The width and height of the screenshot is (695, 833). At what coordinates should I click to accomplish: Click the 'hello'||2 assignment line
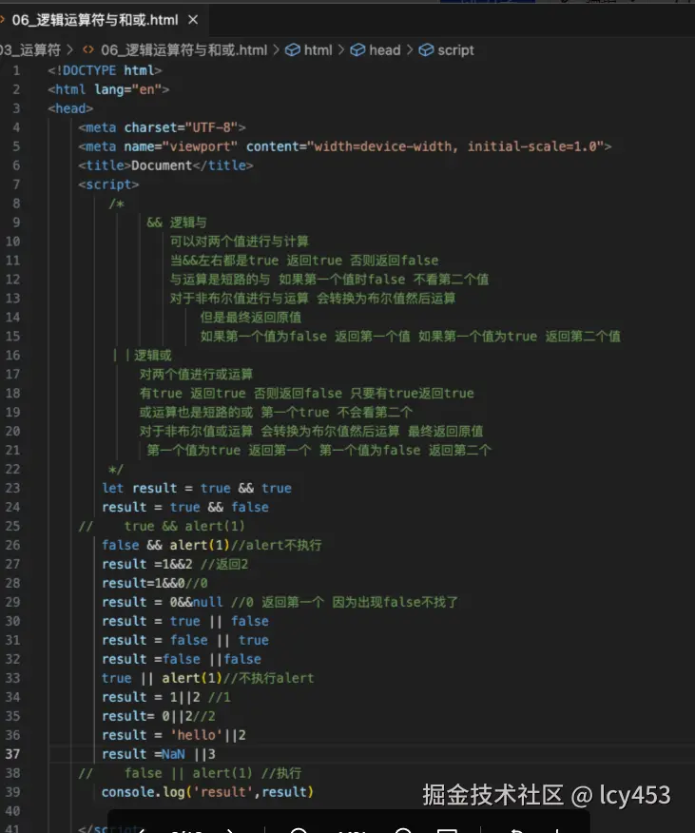click(x=174, y=735)
